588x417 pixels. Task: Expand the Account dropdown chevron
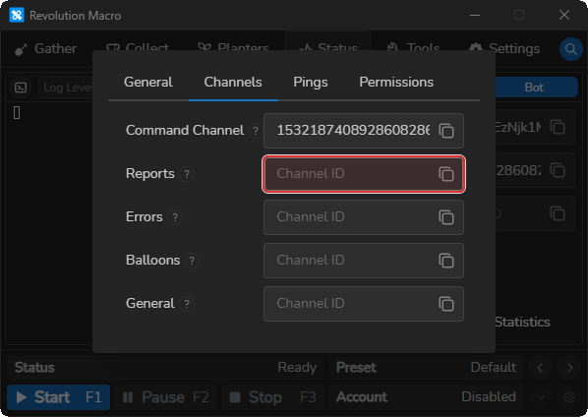pos(541,397)
